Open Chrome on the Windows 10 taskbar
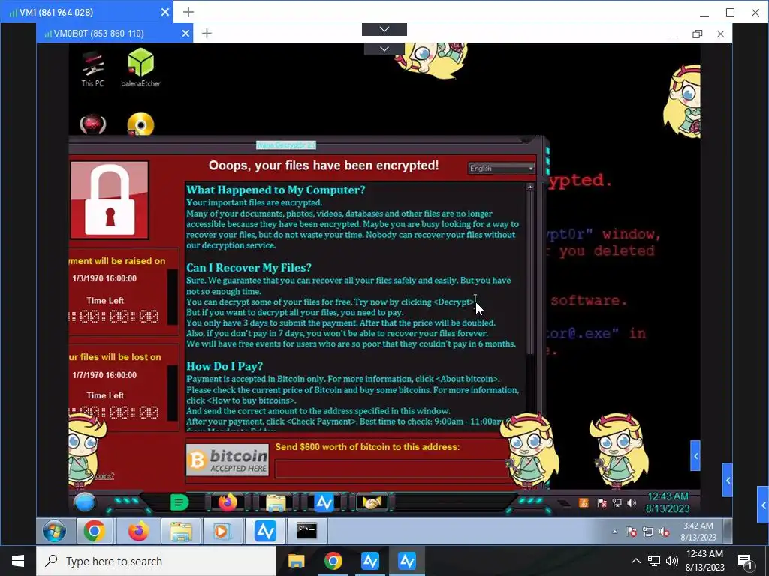Screen dimensions: 769x576 coord(333,561)
